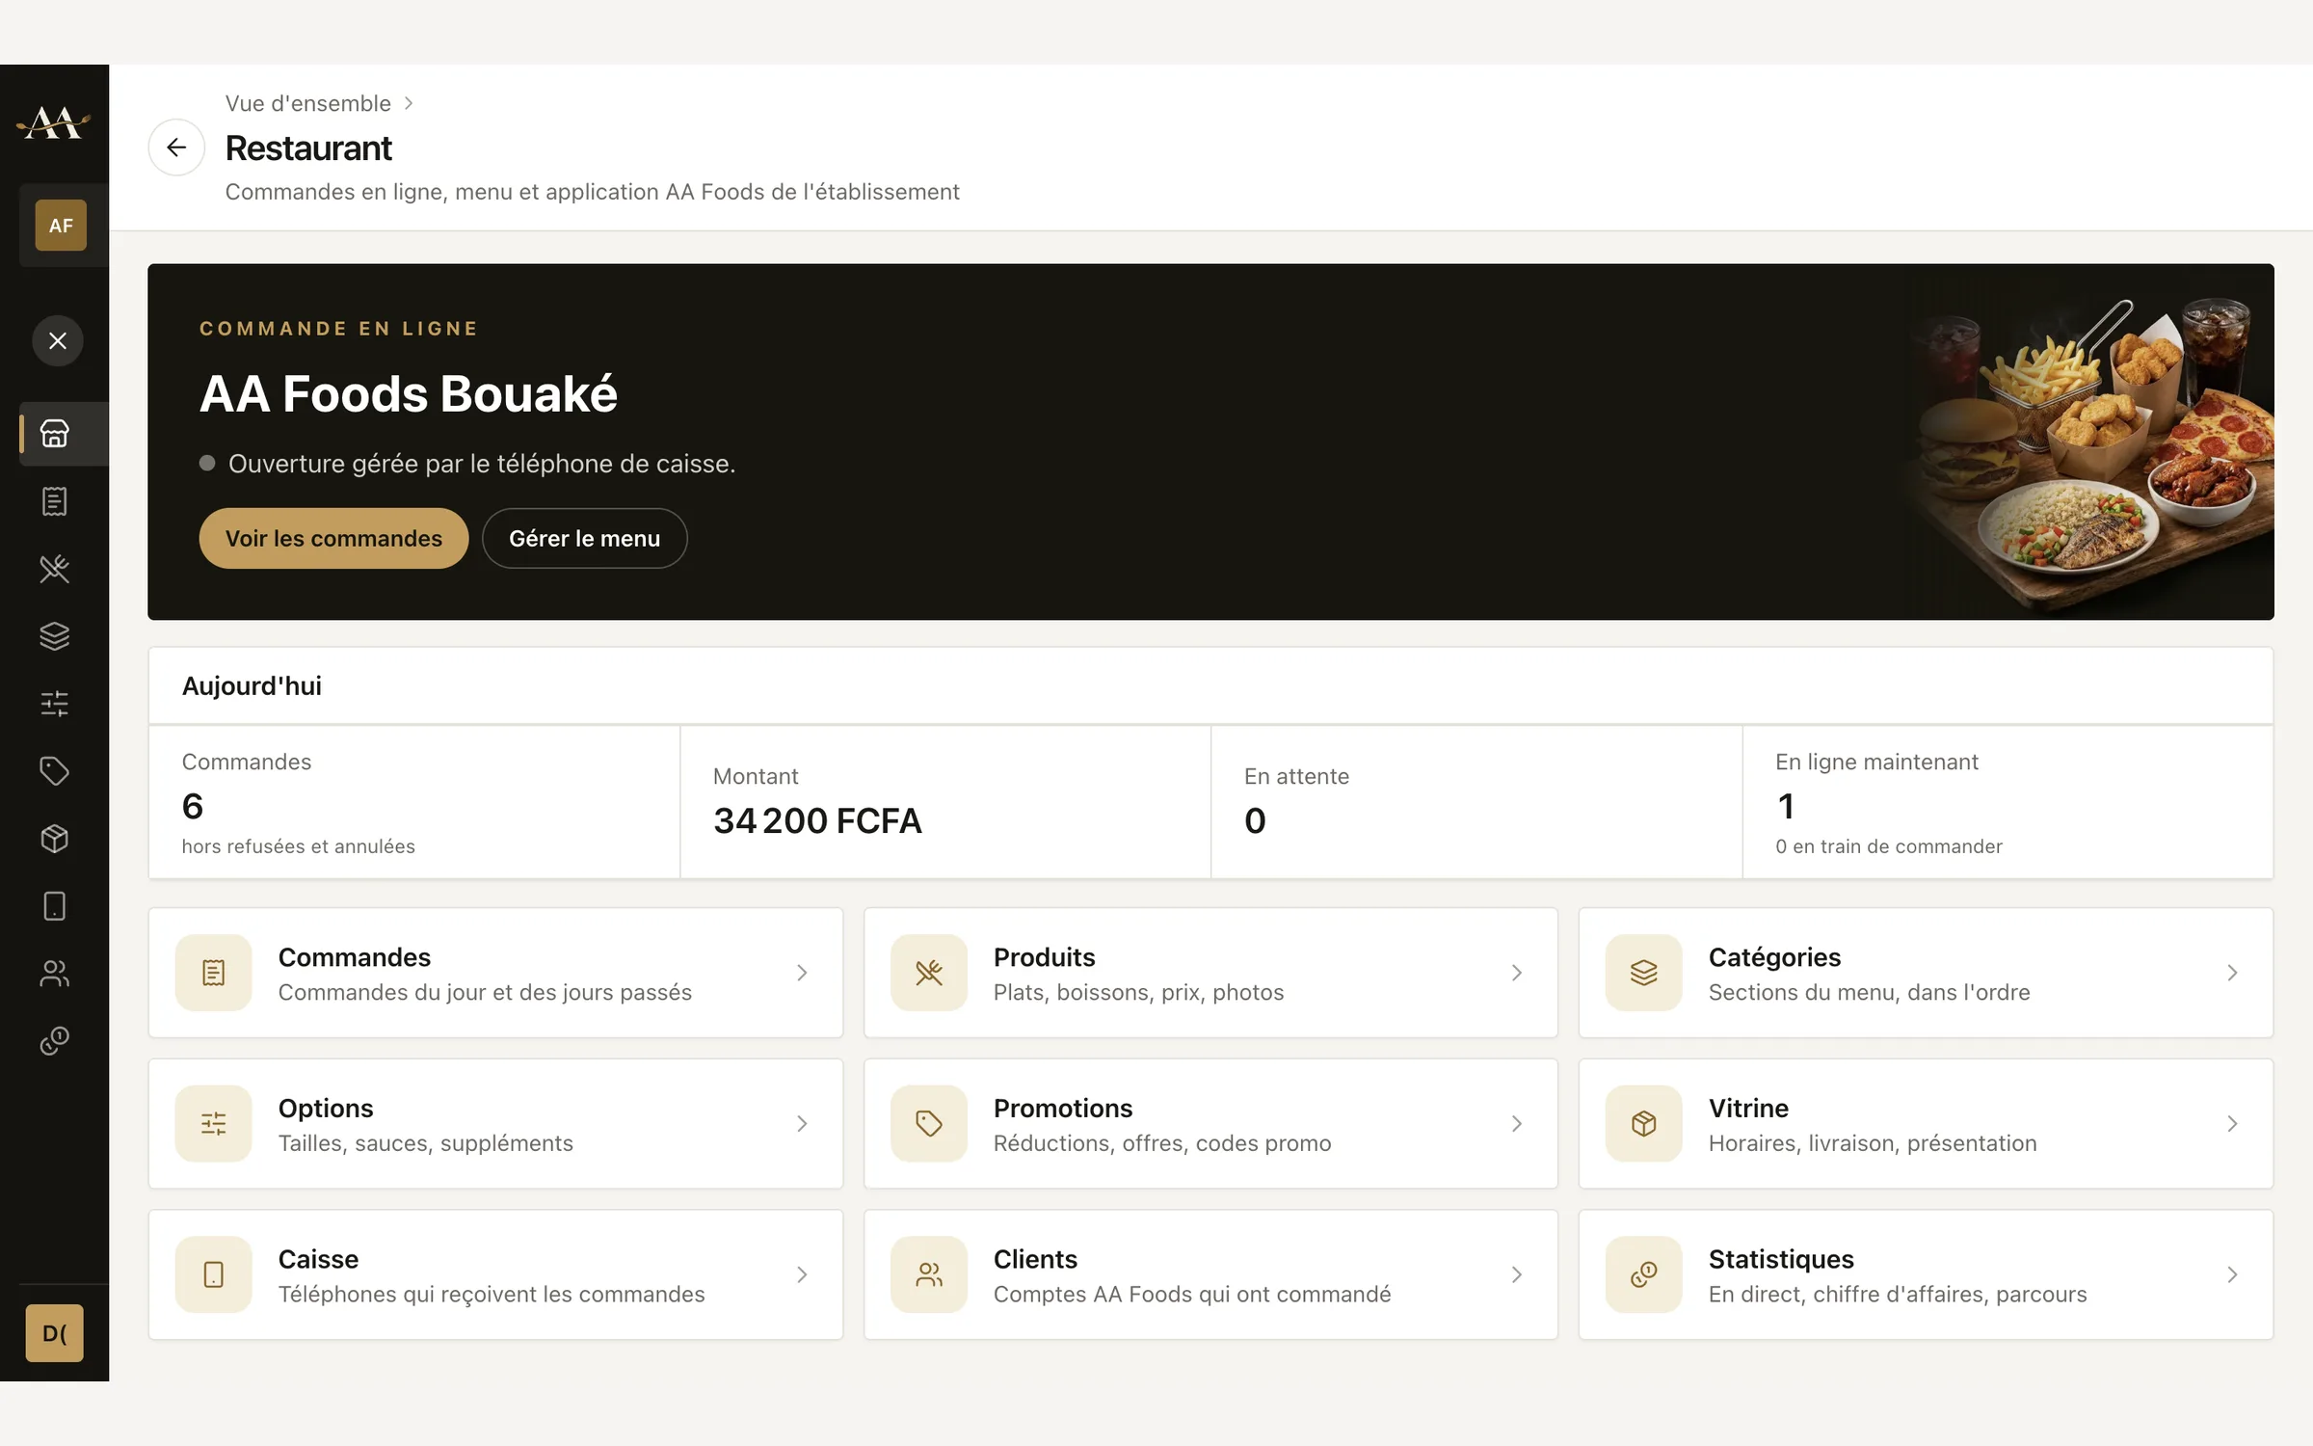
Task: Close the sidebar section with the X icon
Action: [58, 340]
